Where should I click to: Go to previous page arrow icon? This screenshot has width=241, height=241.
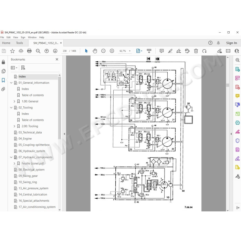click(x=46, y=51)
